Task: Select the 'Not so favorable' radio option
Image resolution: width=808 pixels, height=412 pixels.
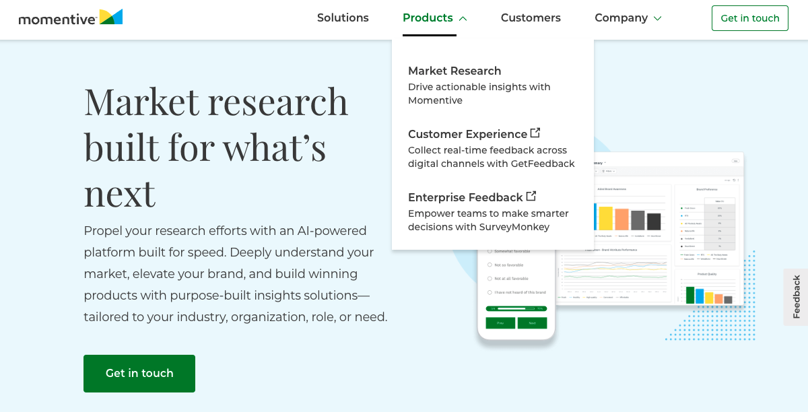Action: (x=490, y=265)
